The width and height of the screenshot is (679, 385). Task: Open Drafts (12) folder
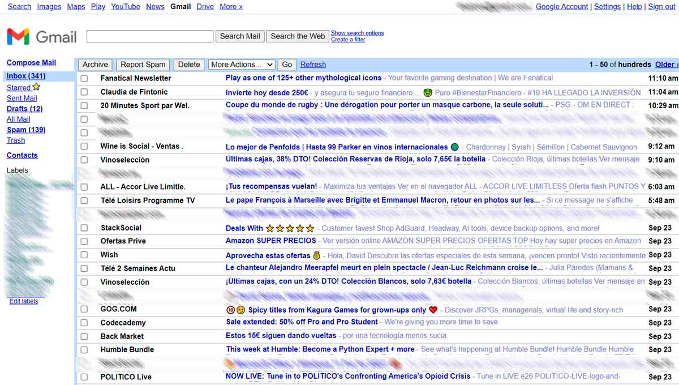pos(25,109)
